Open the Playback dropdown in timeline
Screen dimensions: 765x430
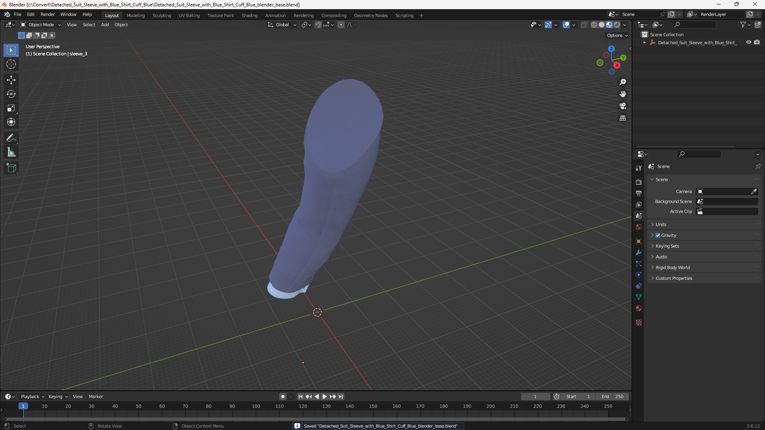33,397
